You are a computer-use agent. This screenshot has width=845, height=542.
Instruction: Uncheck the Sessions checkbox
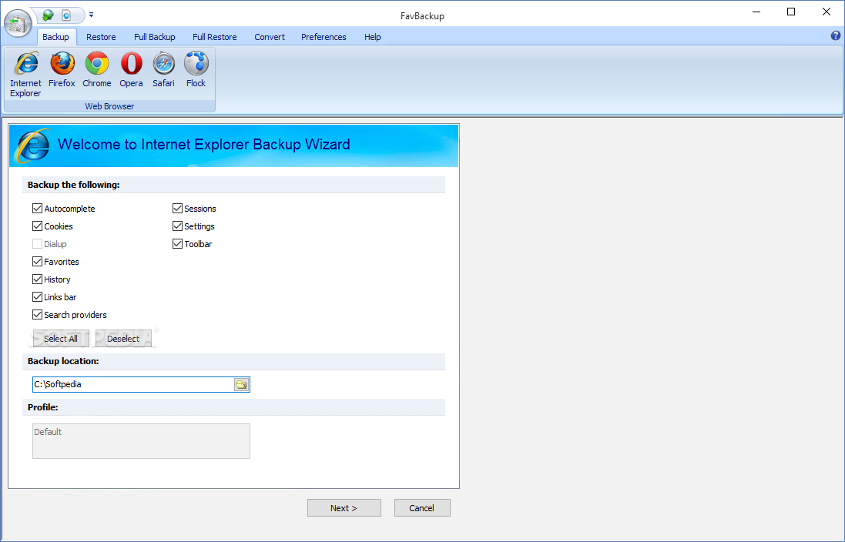click(x=177, y=209)
